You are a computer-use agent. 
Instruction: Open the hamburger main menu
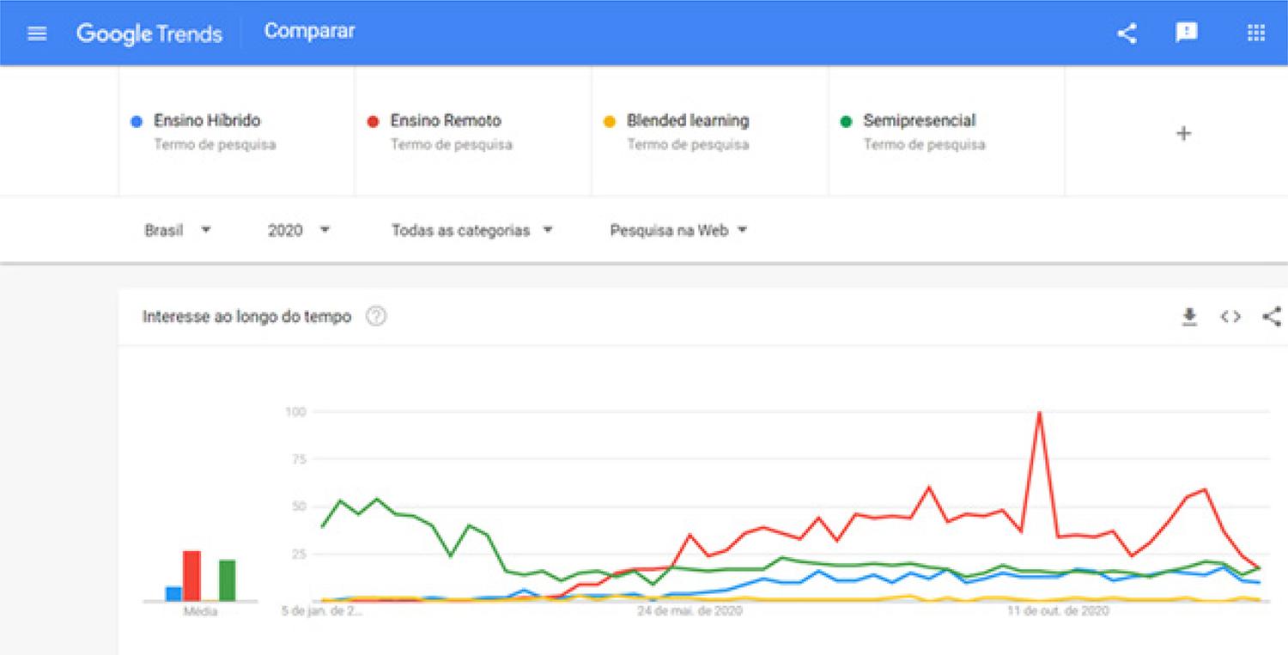(x=37, y=33)
